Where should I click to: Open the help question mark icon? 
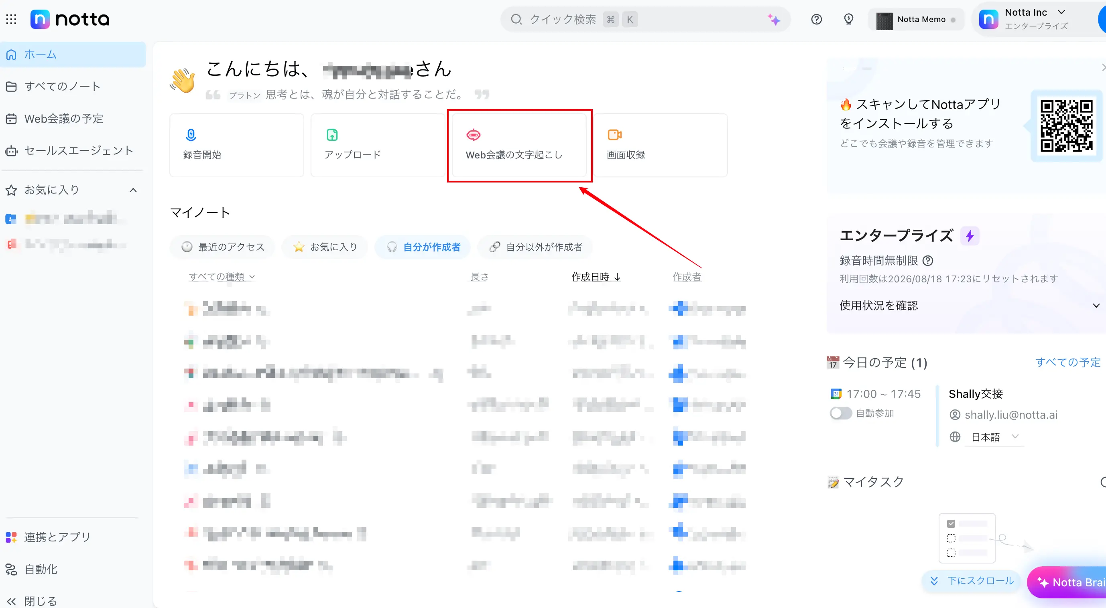(x=816, y=19)
